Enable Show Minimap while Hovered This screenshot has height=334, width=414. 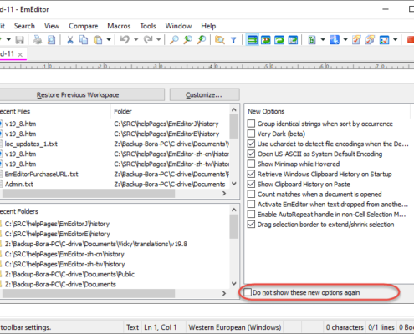coord(251,164)
